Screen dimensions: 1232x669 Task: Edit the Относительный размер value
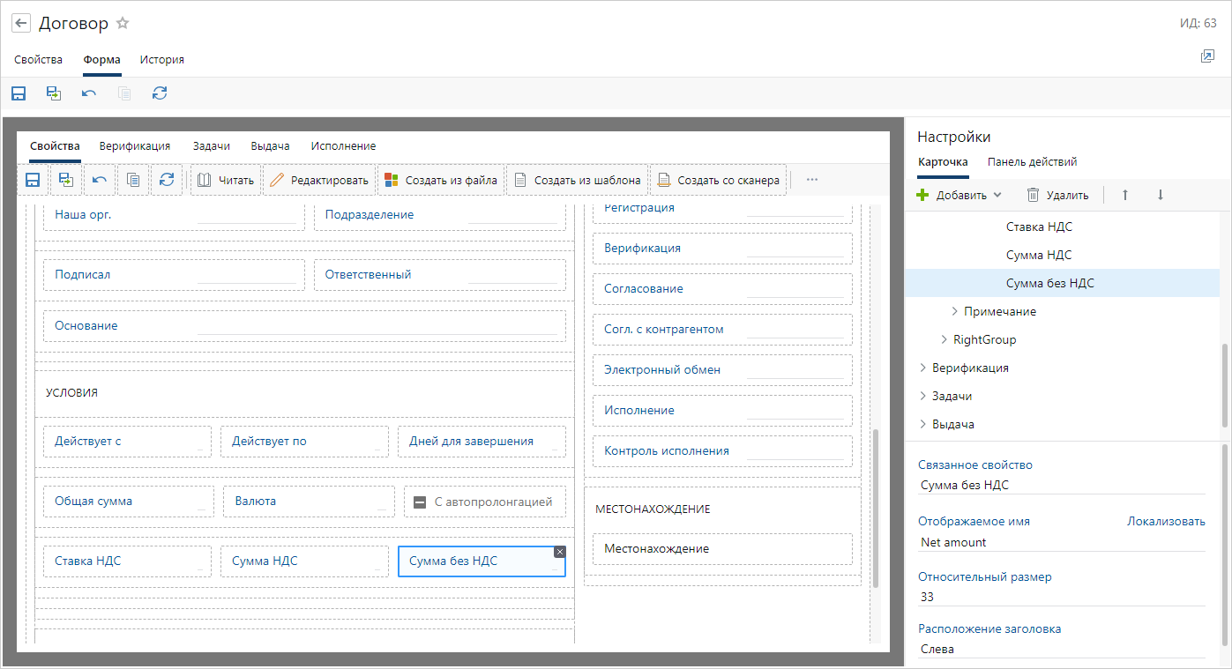[x=1062, y=597]
